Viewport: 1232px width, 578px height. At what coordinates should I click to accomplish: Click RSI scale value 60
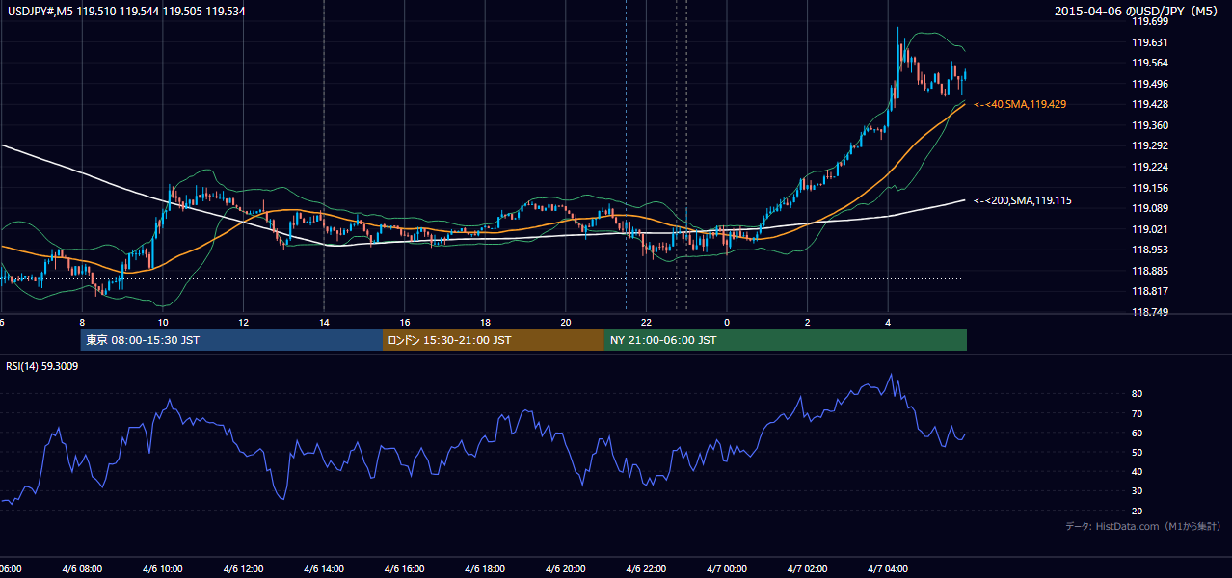(x=1138, y=433)
